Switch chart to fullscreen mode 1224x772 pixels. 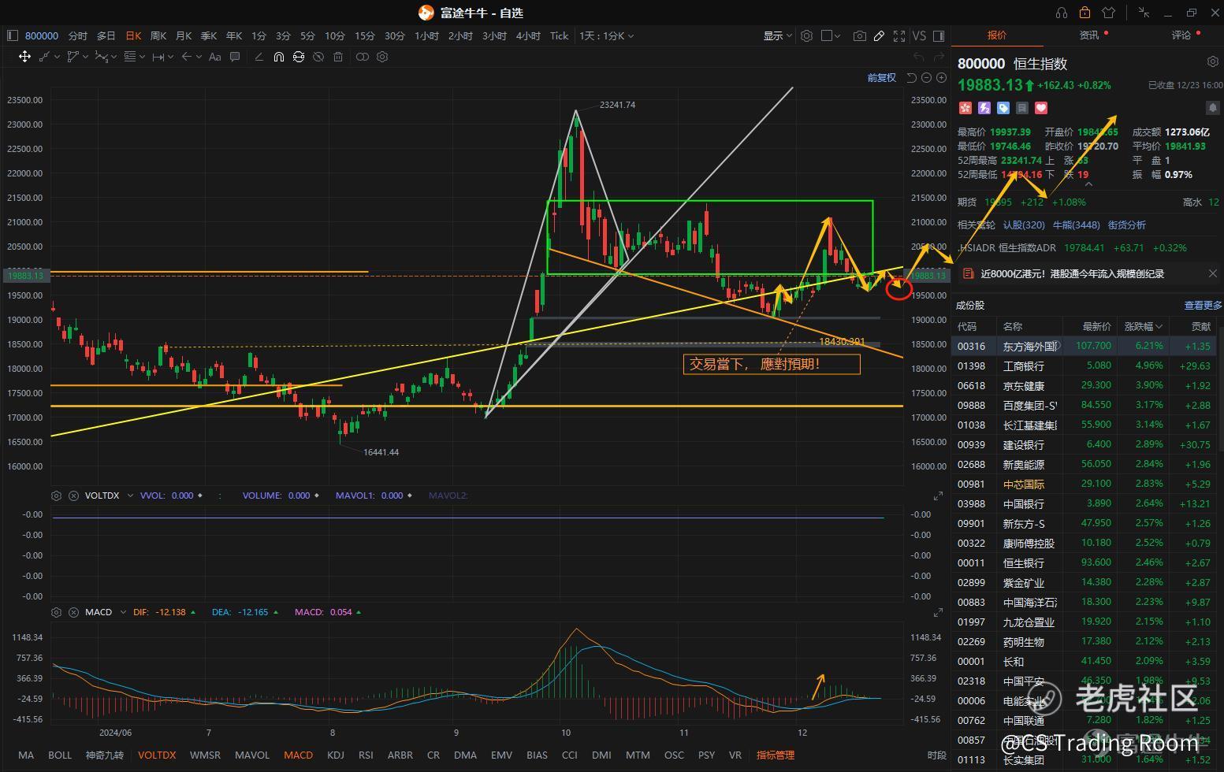(x=899, y=35)
